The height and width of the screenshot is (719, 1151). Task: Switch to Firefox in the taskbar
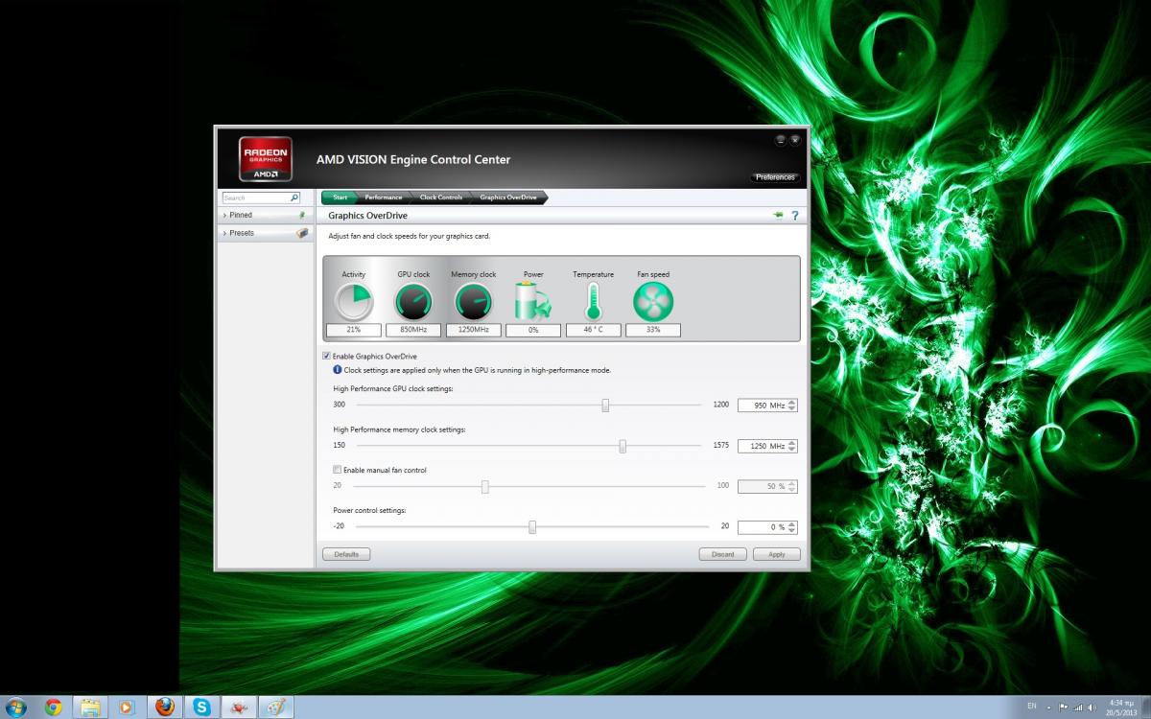tap(165, 707)
